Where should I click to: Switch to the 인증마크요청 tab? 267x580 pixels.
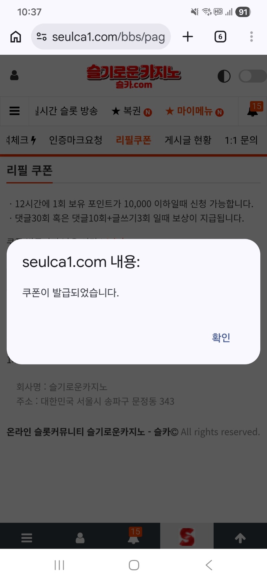click(76, 140)
